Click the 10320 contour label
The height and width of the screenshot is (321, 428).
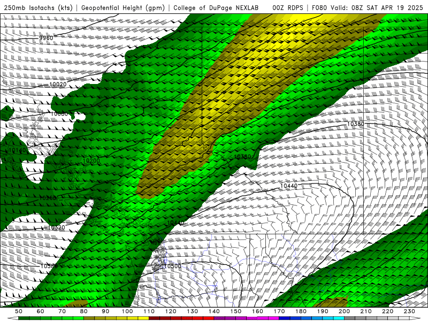(57, 227)
